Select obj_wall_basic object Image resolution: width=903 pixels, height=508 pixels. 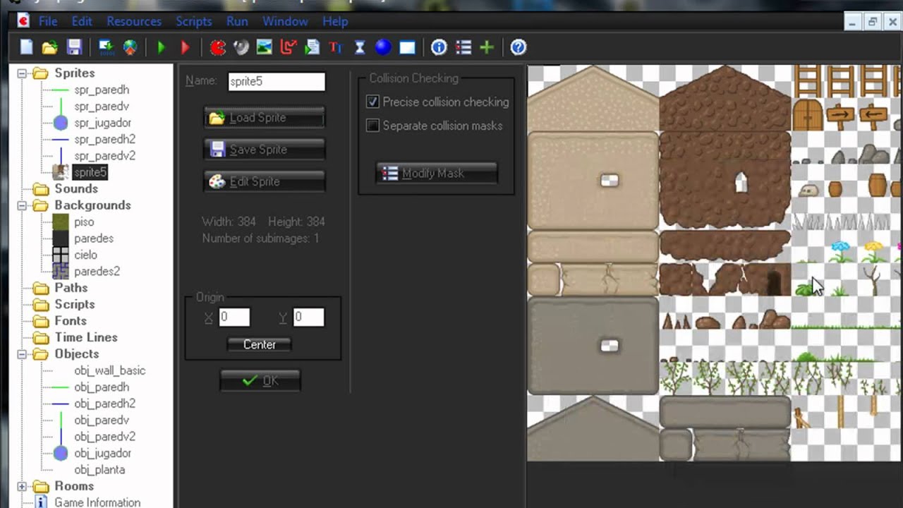(x=109, y=370)
